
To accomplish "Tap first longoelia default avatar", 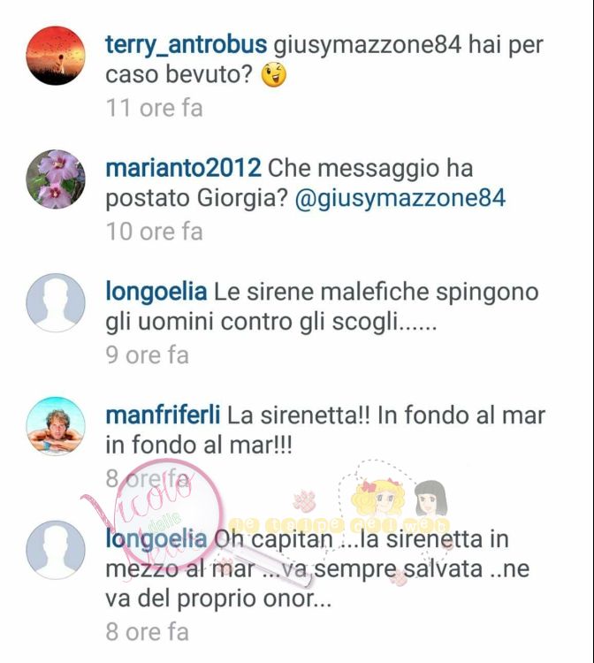I will 56,302.
